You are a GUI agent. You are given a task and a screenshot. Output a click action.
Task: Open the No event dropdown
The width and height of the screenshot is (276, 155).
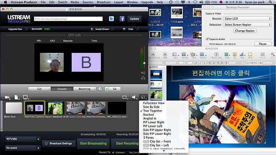(23, 148)
